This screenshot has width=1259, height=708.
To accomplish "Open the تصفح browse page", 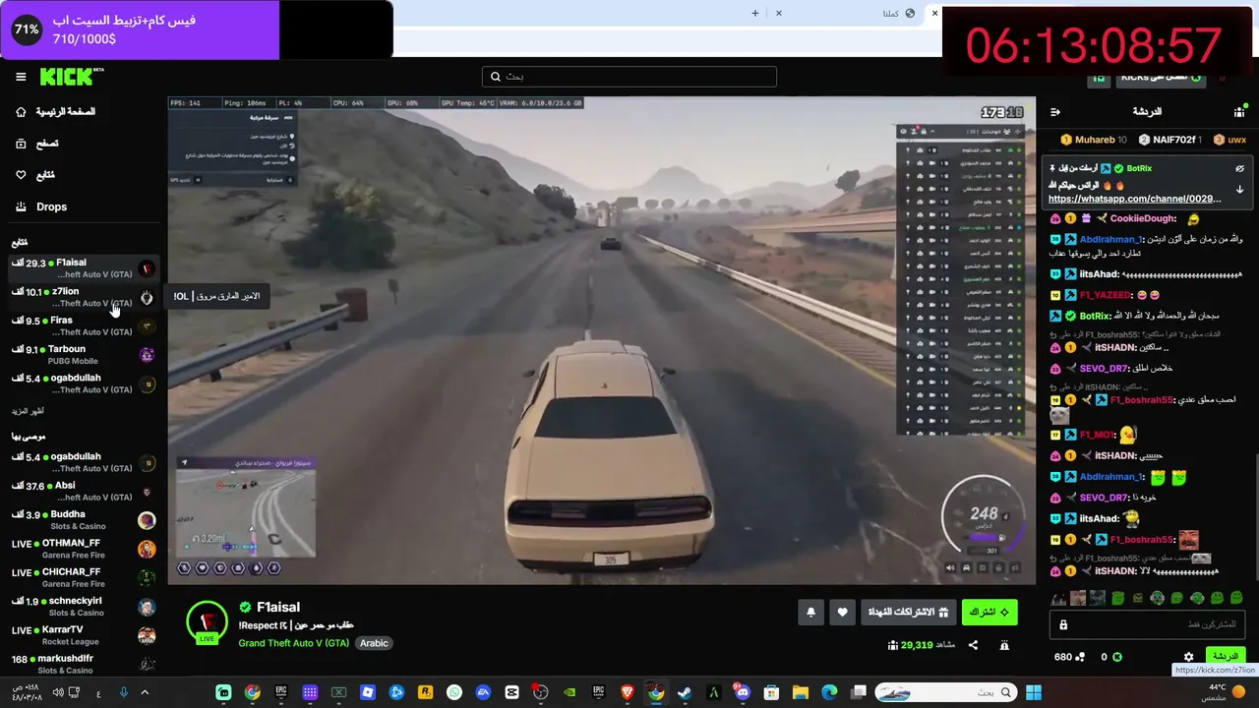I will click(x=37, y=144).
